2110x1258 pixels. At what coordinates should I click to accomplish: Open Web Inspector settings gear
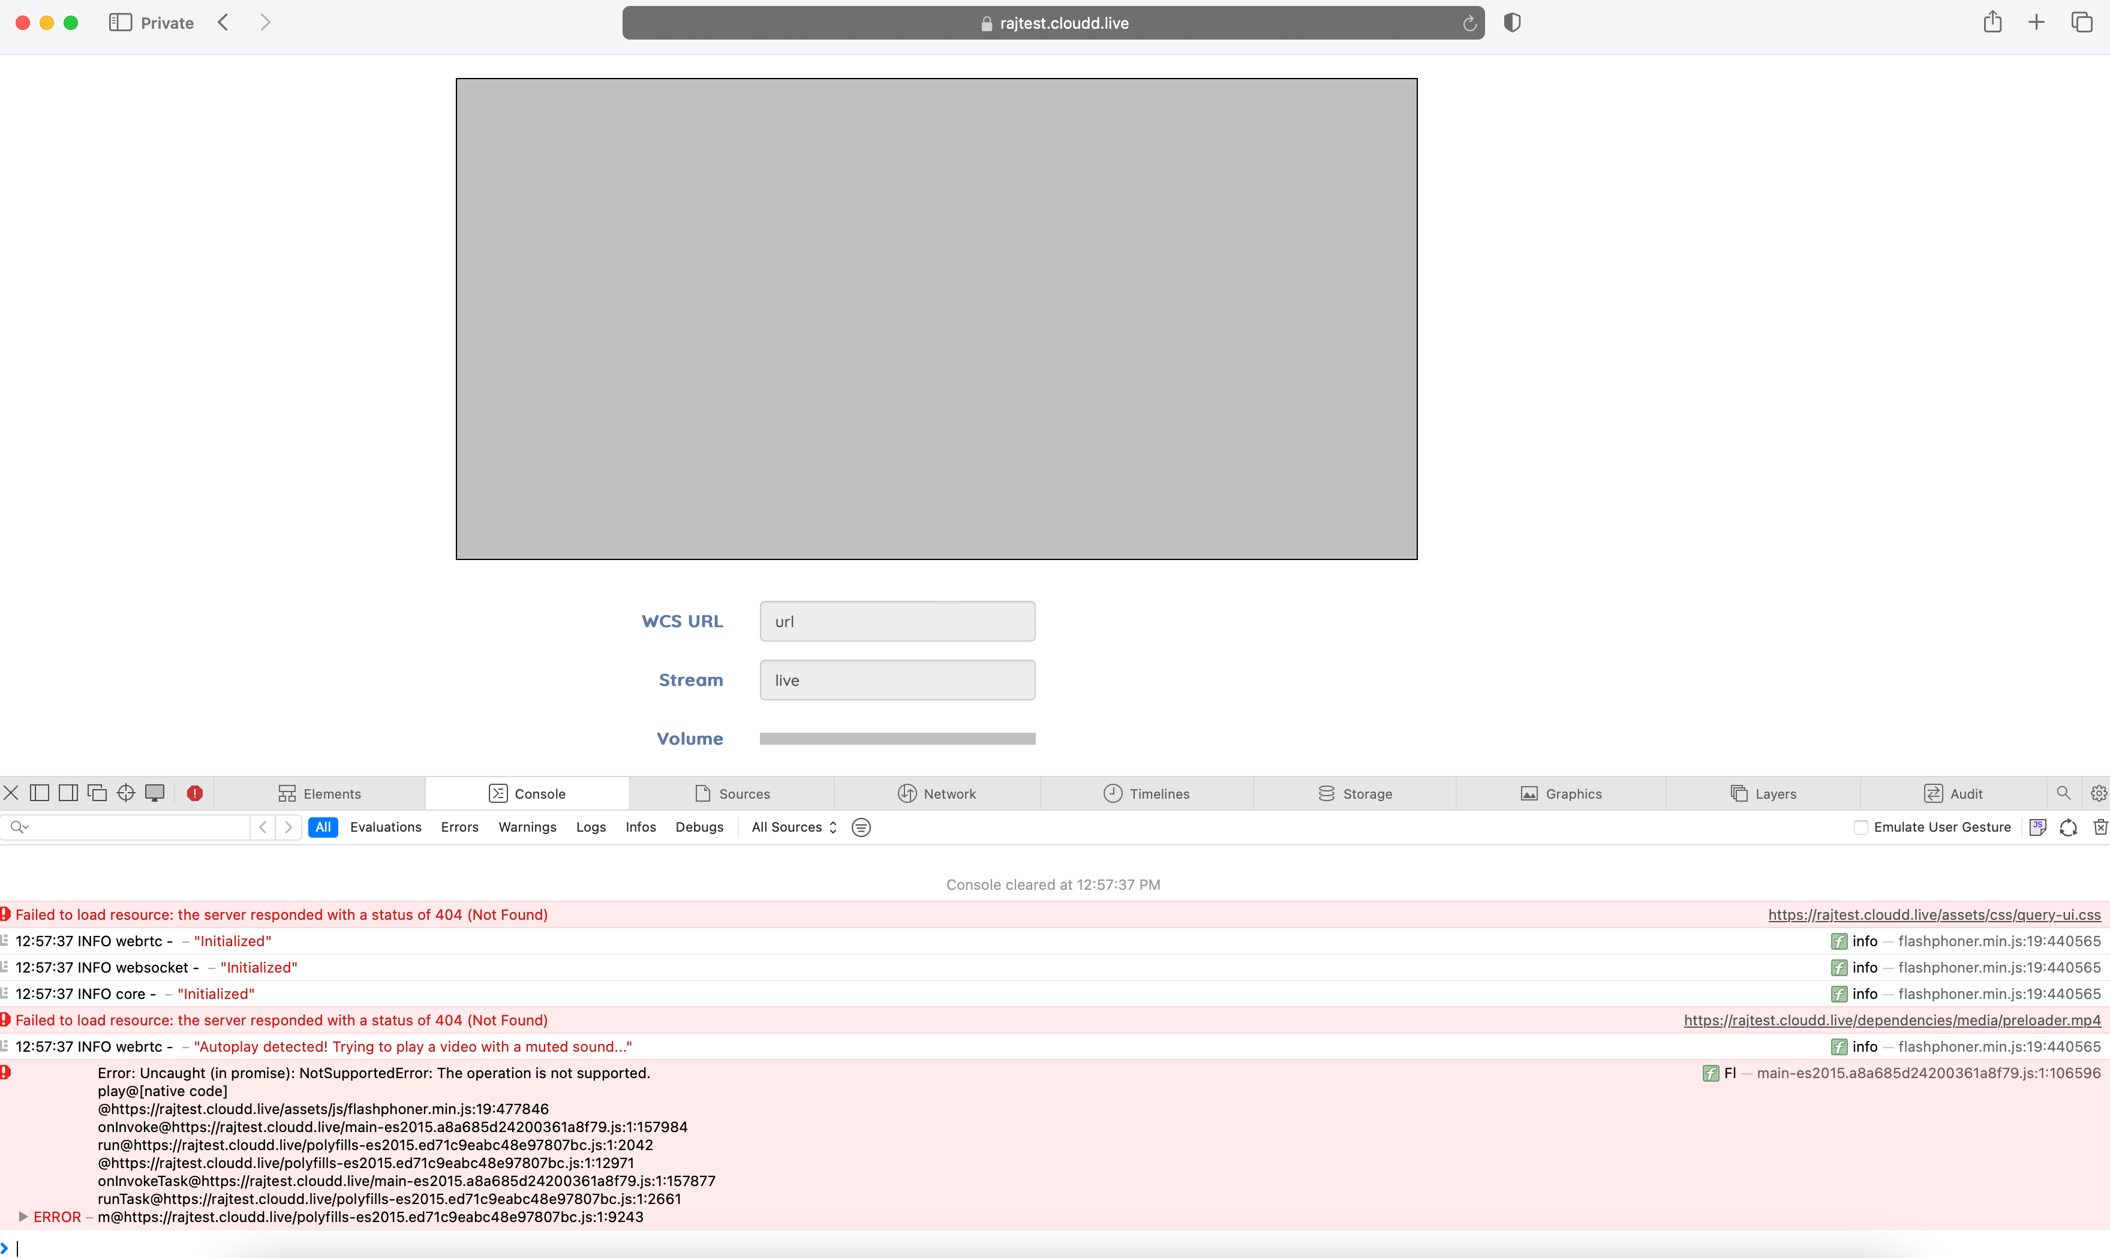click(x=2098, y=793)
